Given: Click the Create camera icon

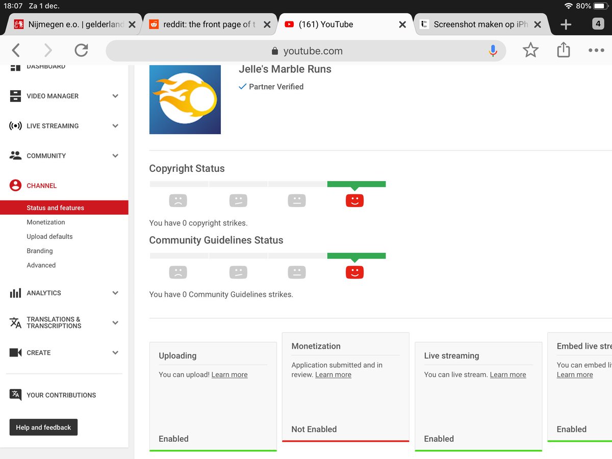Looking at the screenshot, I should click(15, 352).
